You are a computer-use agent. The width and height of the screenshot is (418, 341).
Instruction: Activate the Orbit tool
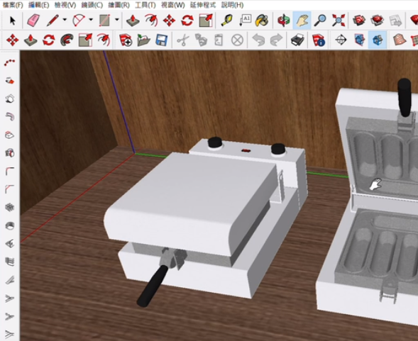(284, 21)
